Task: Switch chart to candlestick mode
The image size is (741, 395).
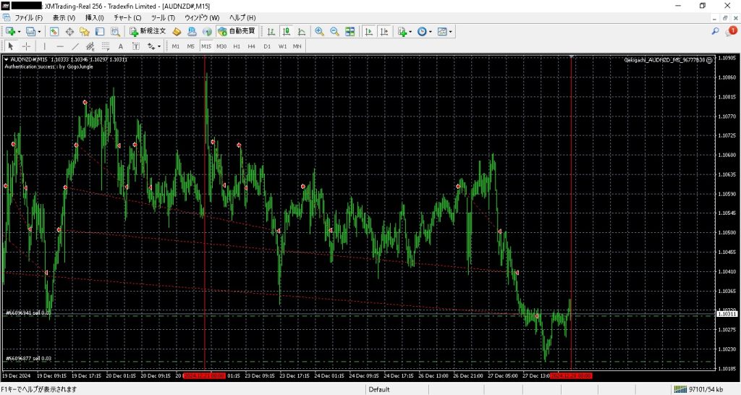Action: coord(287,31)
